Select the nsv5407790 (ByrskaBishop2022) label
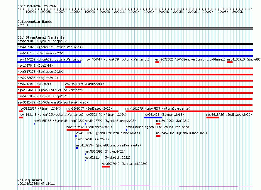Screen dimensions: 261x190 tap(110, 121)
